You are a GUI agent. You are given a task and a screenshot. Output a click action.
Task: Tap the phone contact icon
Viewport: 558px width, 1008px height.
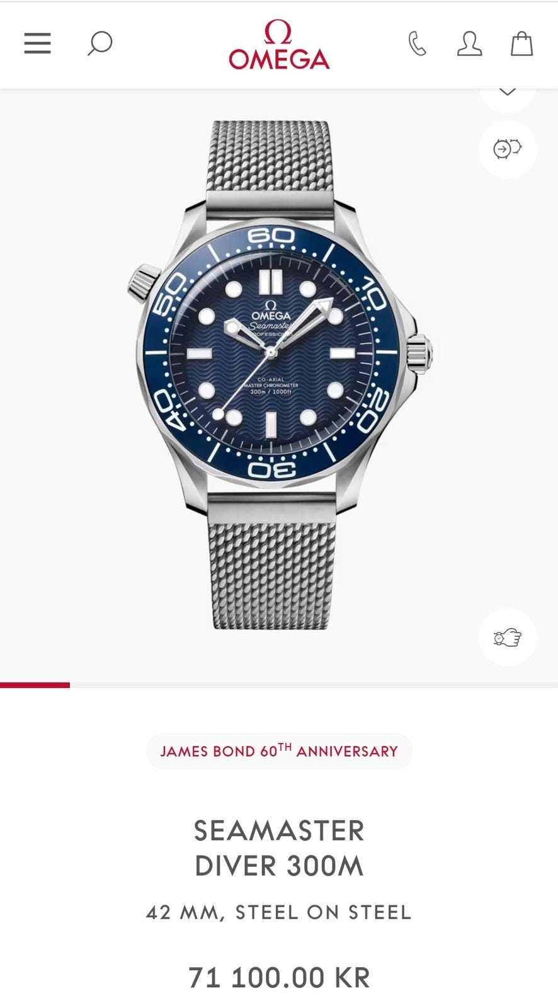417,44
